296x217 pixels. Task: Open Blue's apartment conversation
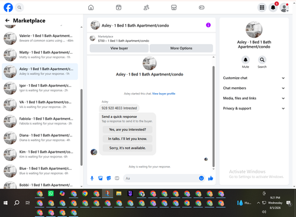[40, 171]
